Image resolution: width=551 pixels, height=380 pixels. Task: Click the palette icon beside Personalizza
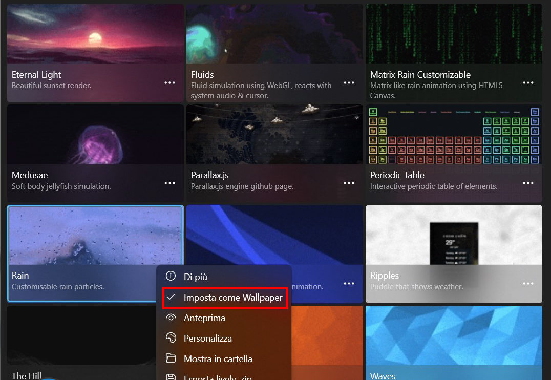[171, 338]
